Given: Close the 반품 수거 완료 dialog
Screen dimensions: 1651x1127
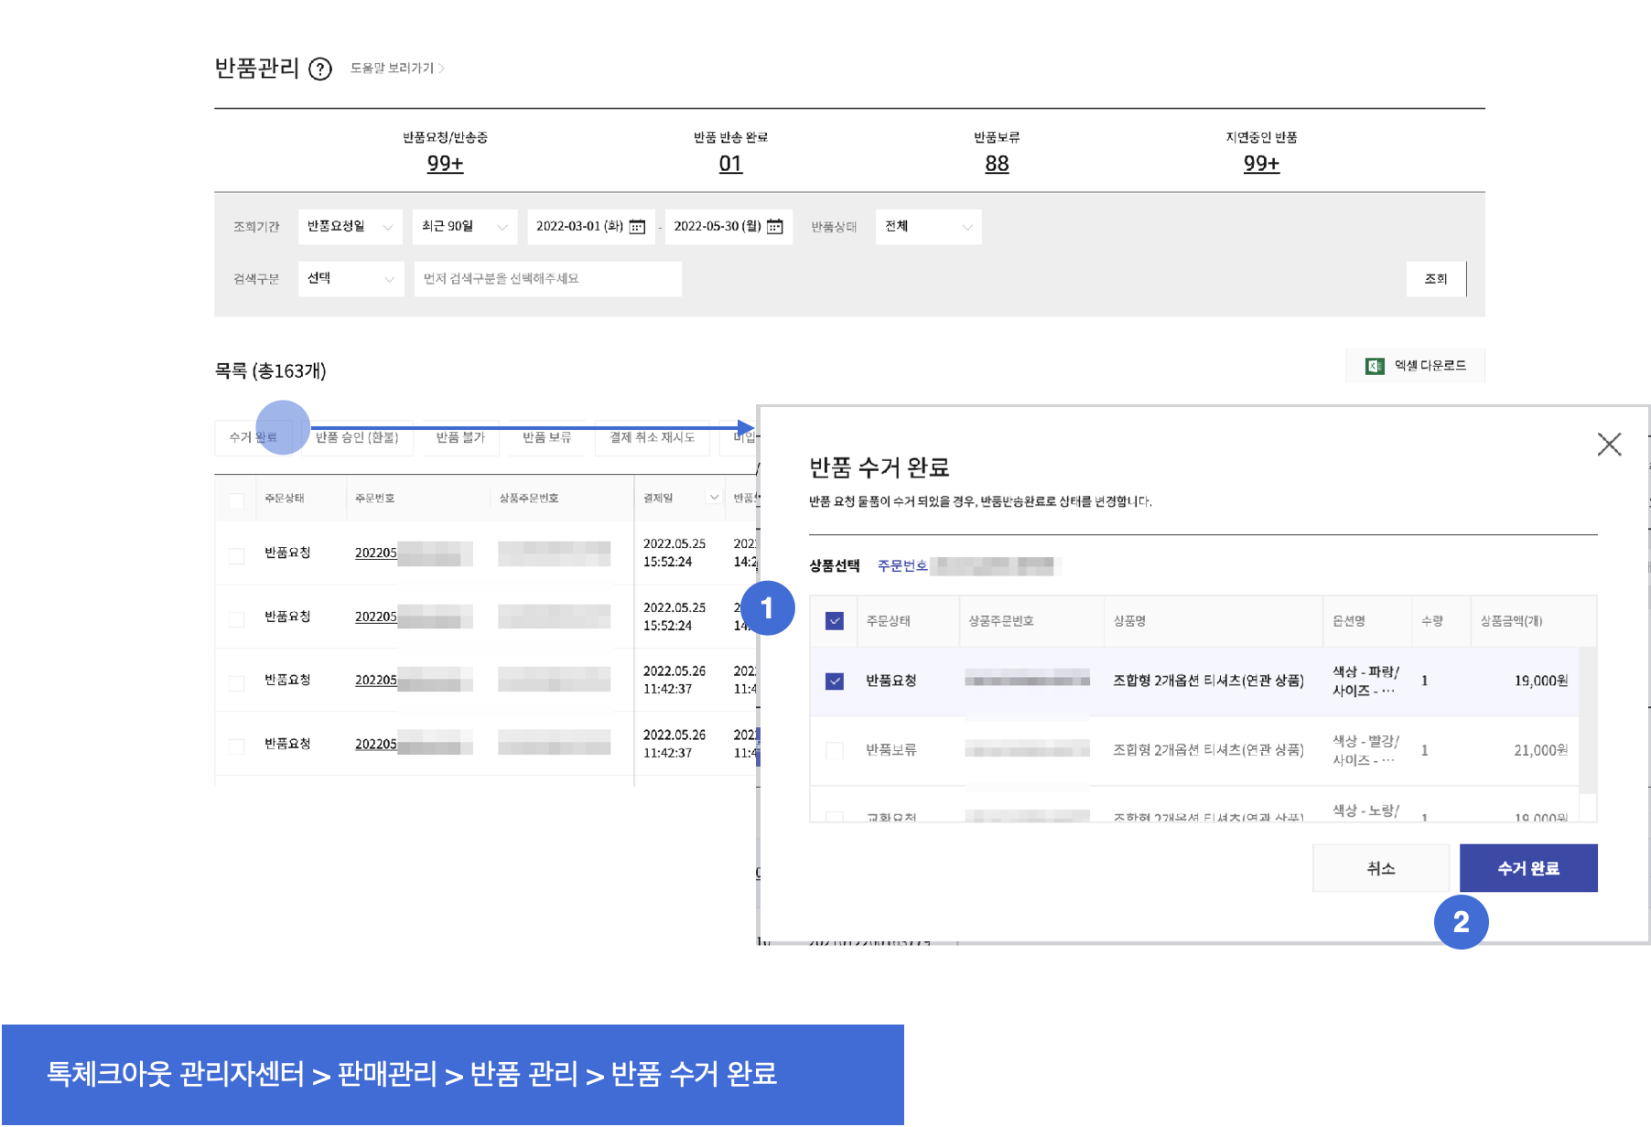Looking at the screenshot, I should 1608,445.
